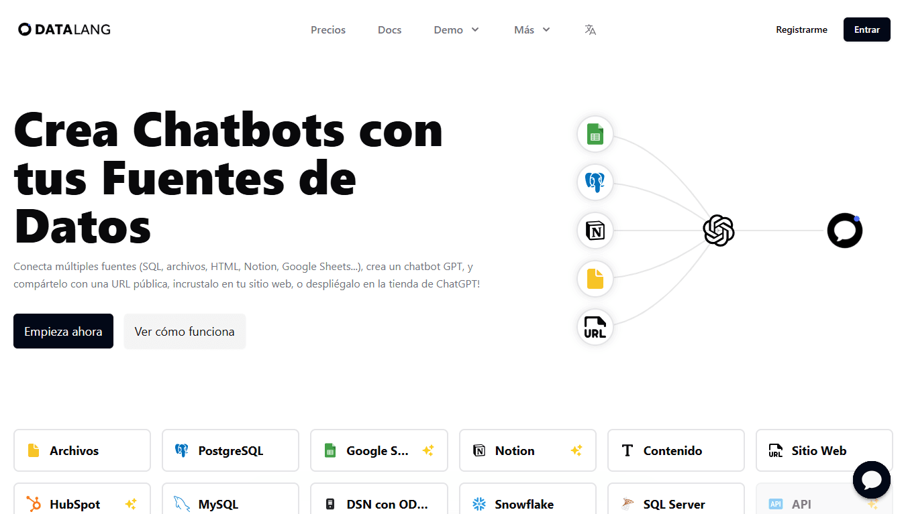
Task: Click the Empieza ahora button
Action: pos(63,331)
